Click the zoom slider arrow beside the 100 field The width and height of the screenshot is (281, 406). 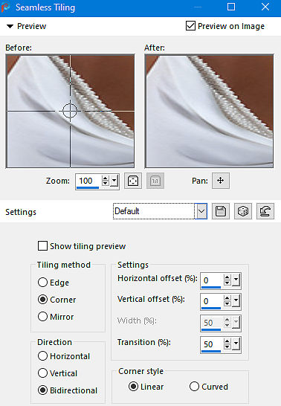(114, 181)
